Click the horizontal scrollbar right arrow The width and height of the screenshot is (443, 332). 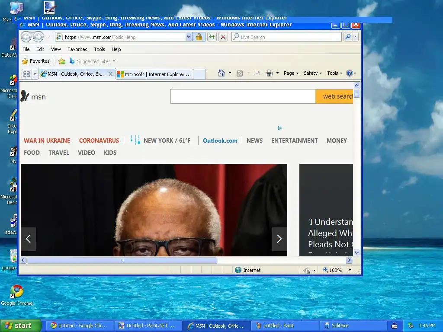click(x=350, y=260)
